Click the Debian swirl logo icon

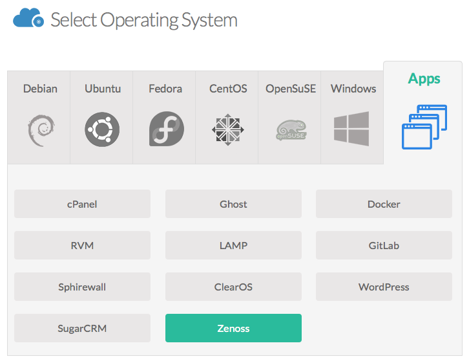41,130
